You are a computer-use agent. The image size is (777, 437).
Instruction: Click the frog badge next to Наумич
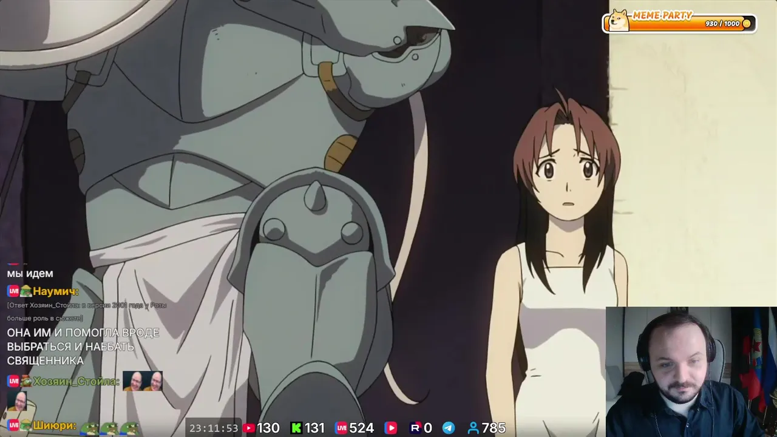[26, 291]
